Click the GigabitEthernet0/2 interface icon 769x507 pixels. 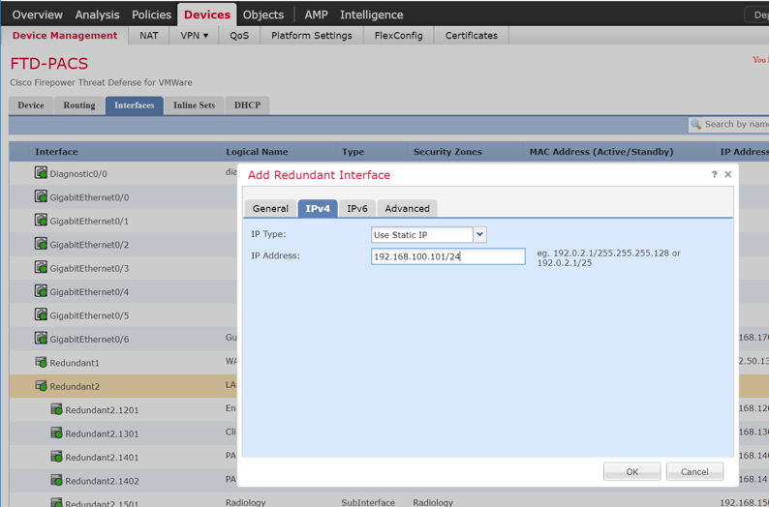(42, 244)
